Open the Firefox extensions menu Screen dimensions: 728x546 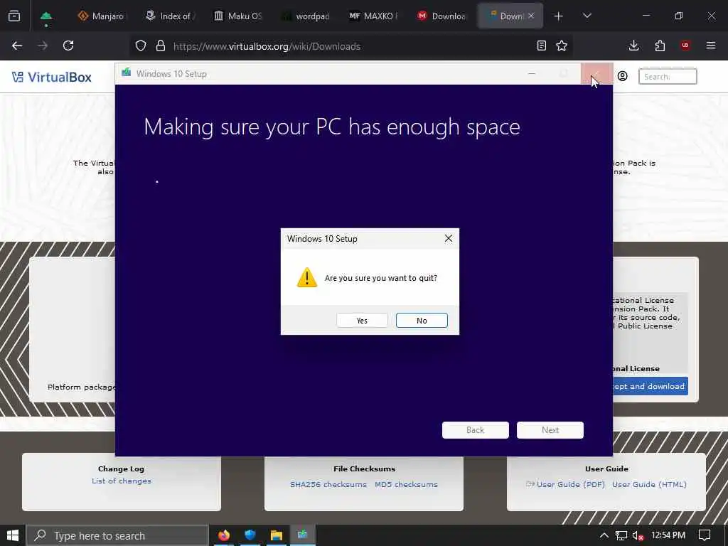point(660,45)
